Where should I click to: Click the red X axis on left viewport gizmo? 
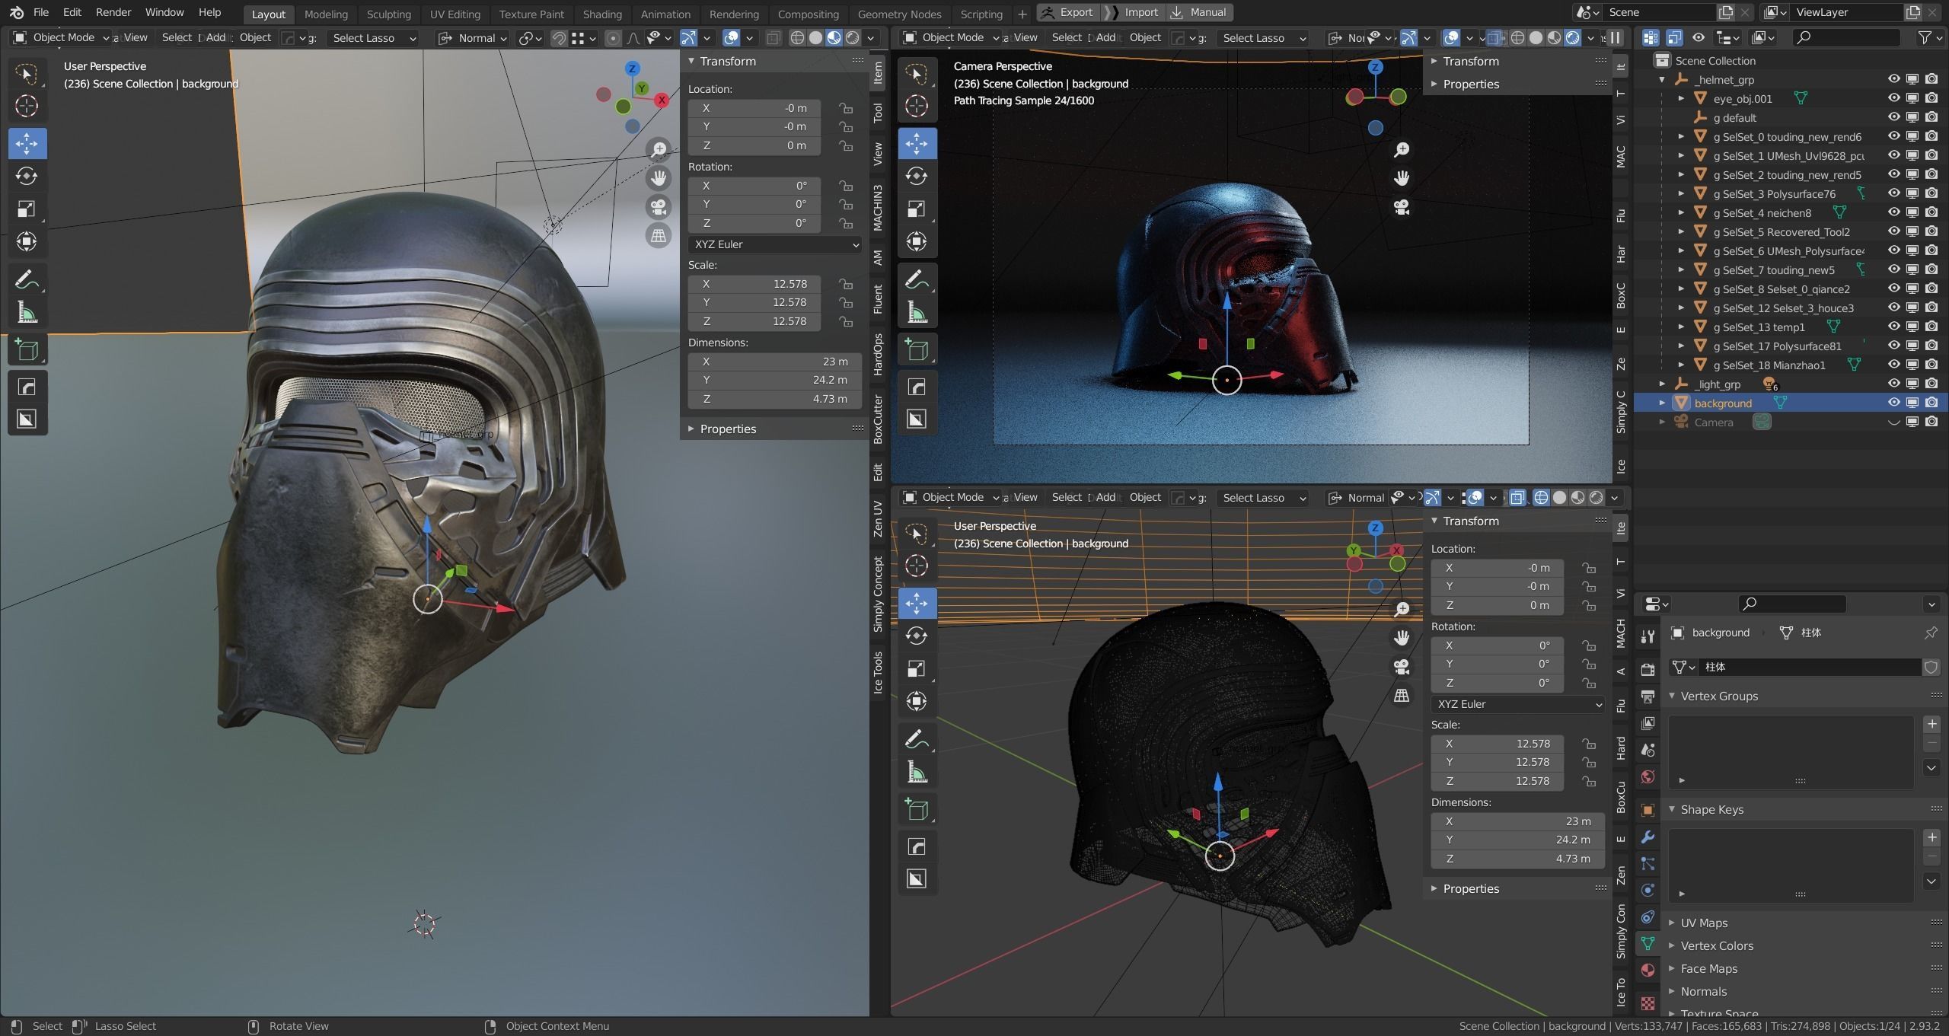click(662, 100)
